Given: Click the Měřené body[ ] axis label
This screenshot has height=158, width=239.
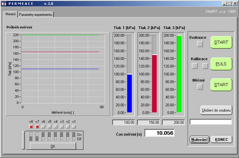Looking at the screenshot, I should tap(62, 112).
